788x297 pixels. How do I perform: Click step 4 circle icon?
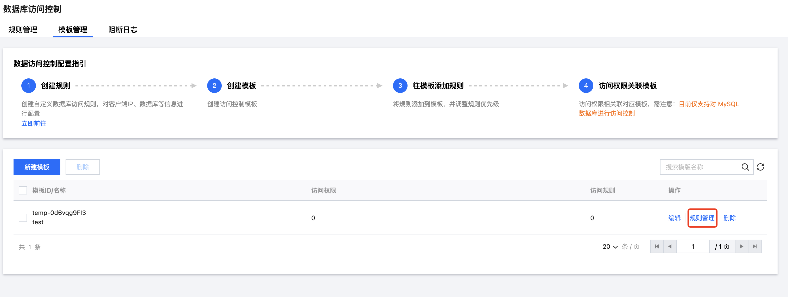(x=586, y=86)
